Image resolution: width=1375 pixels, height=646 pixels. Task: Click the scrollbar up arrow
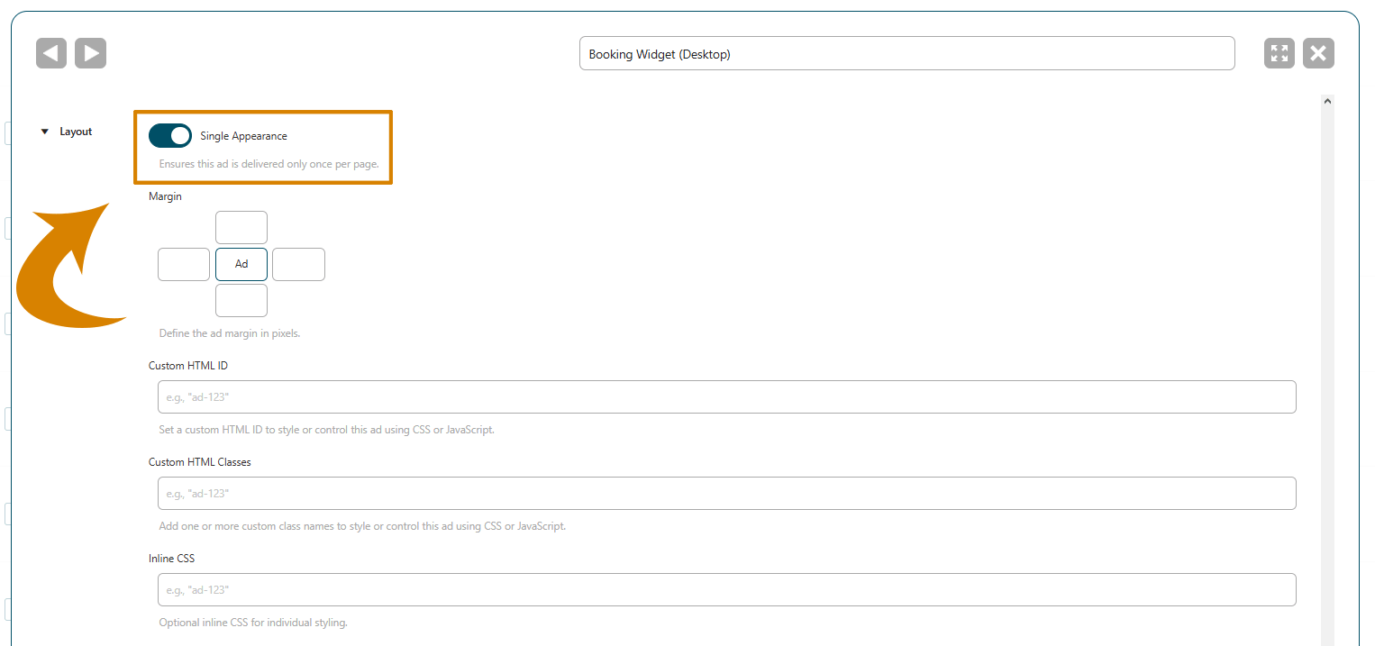1327,103
